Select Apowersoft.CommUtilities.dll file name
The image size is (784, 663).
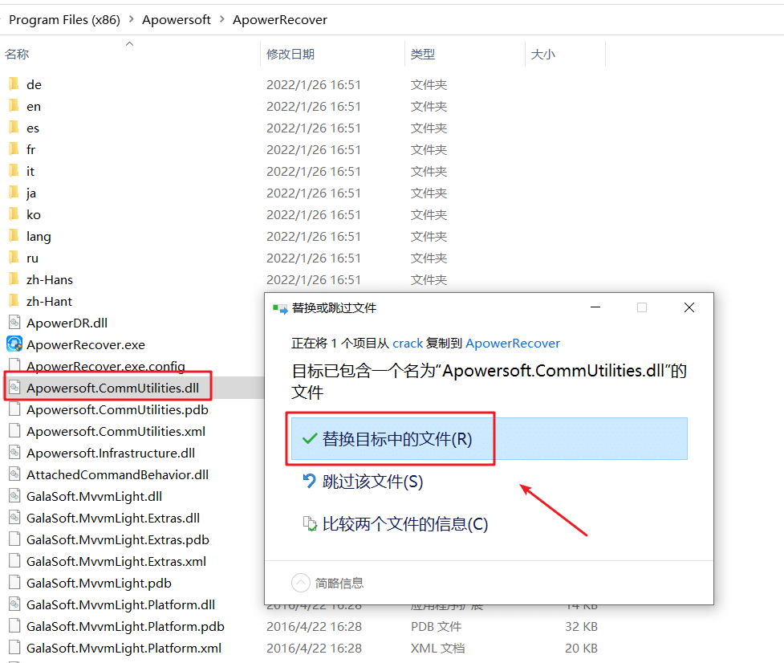[x=112, y=388]
